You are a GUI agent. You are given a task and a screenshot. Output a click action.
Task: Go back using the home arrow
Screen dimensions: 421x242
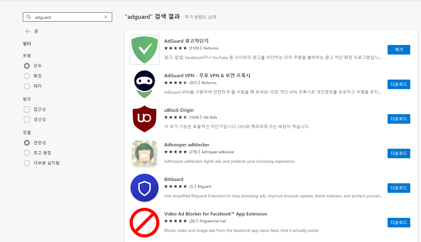28,31
